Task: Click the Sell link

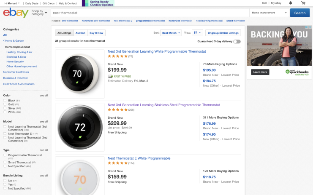Action: (264, 3)
